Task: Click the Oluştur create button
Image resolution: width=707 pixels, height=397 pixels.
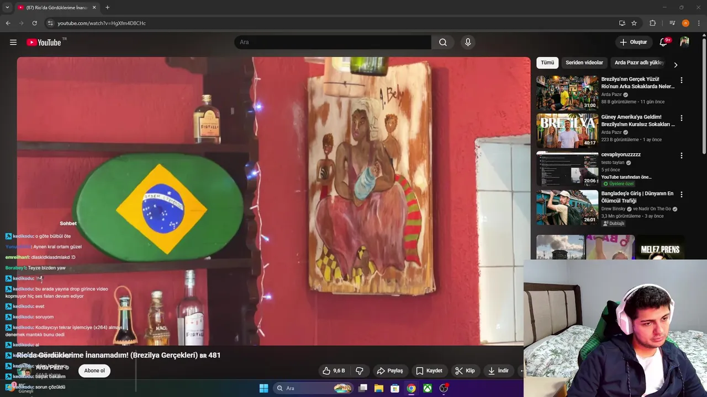Action: tap(633, 42)
